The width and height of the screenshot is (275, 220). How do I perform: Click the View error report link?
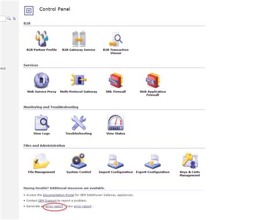click(82, 206)
